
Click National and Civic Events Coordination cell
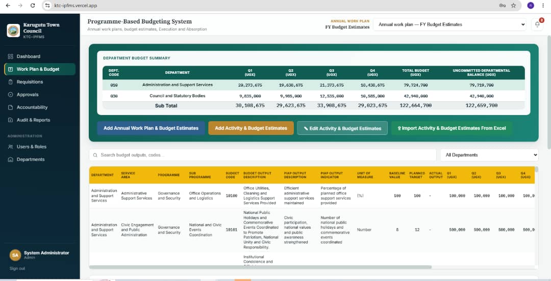coord(205,230)
